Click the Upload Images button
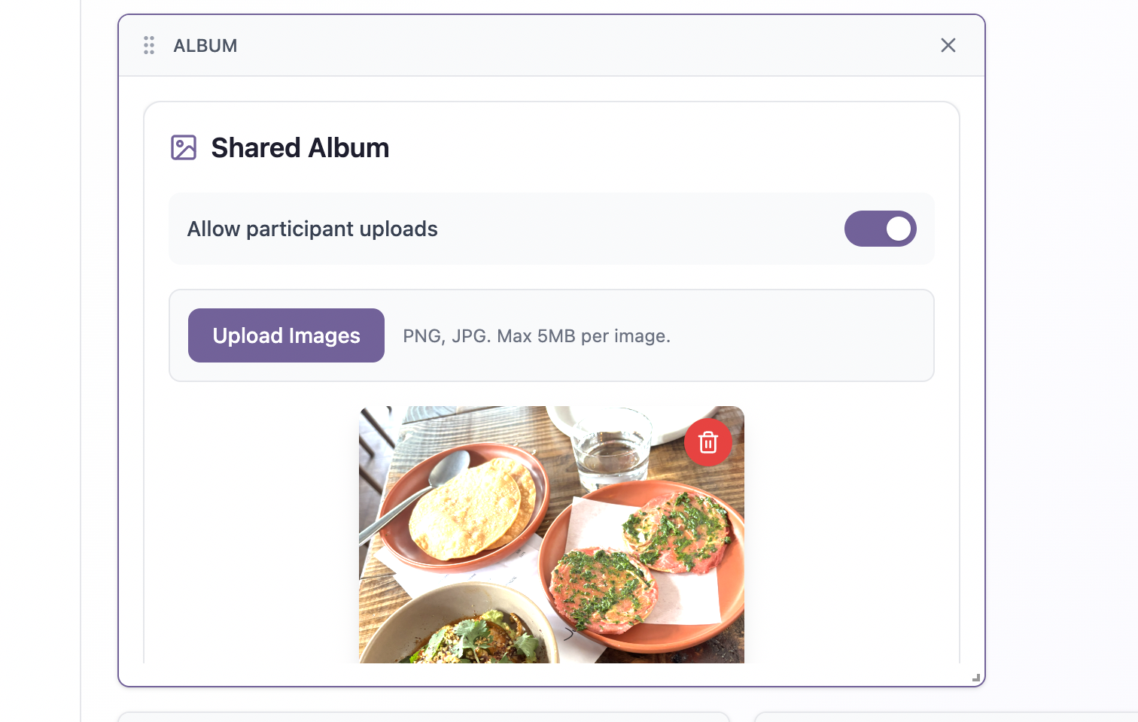1138x722 pixels. [286, 335]
